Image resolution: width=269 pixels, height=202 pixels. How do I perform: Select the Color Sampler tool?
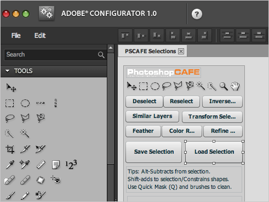coord(25,165)
